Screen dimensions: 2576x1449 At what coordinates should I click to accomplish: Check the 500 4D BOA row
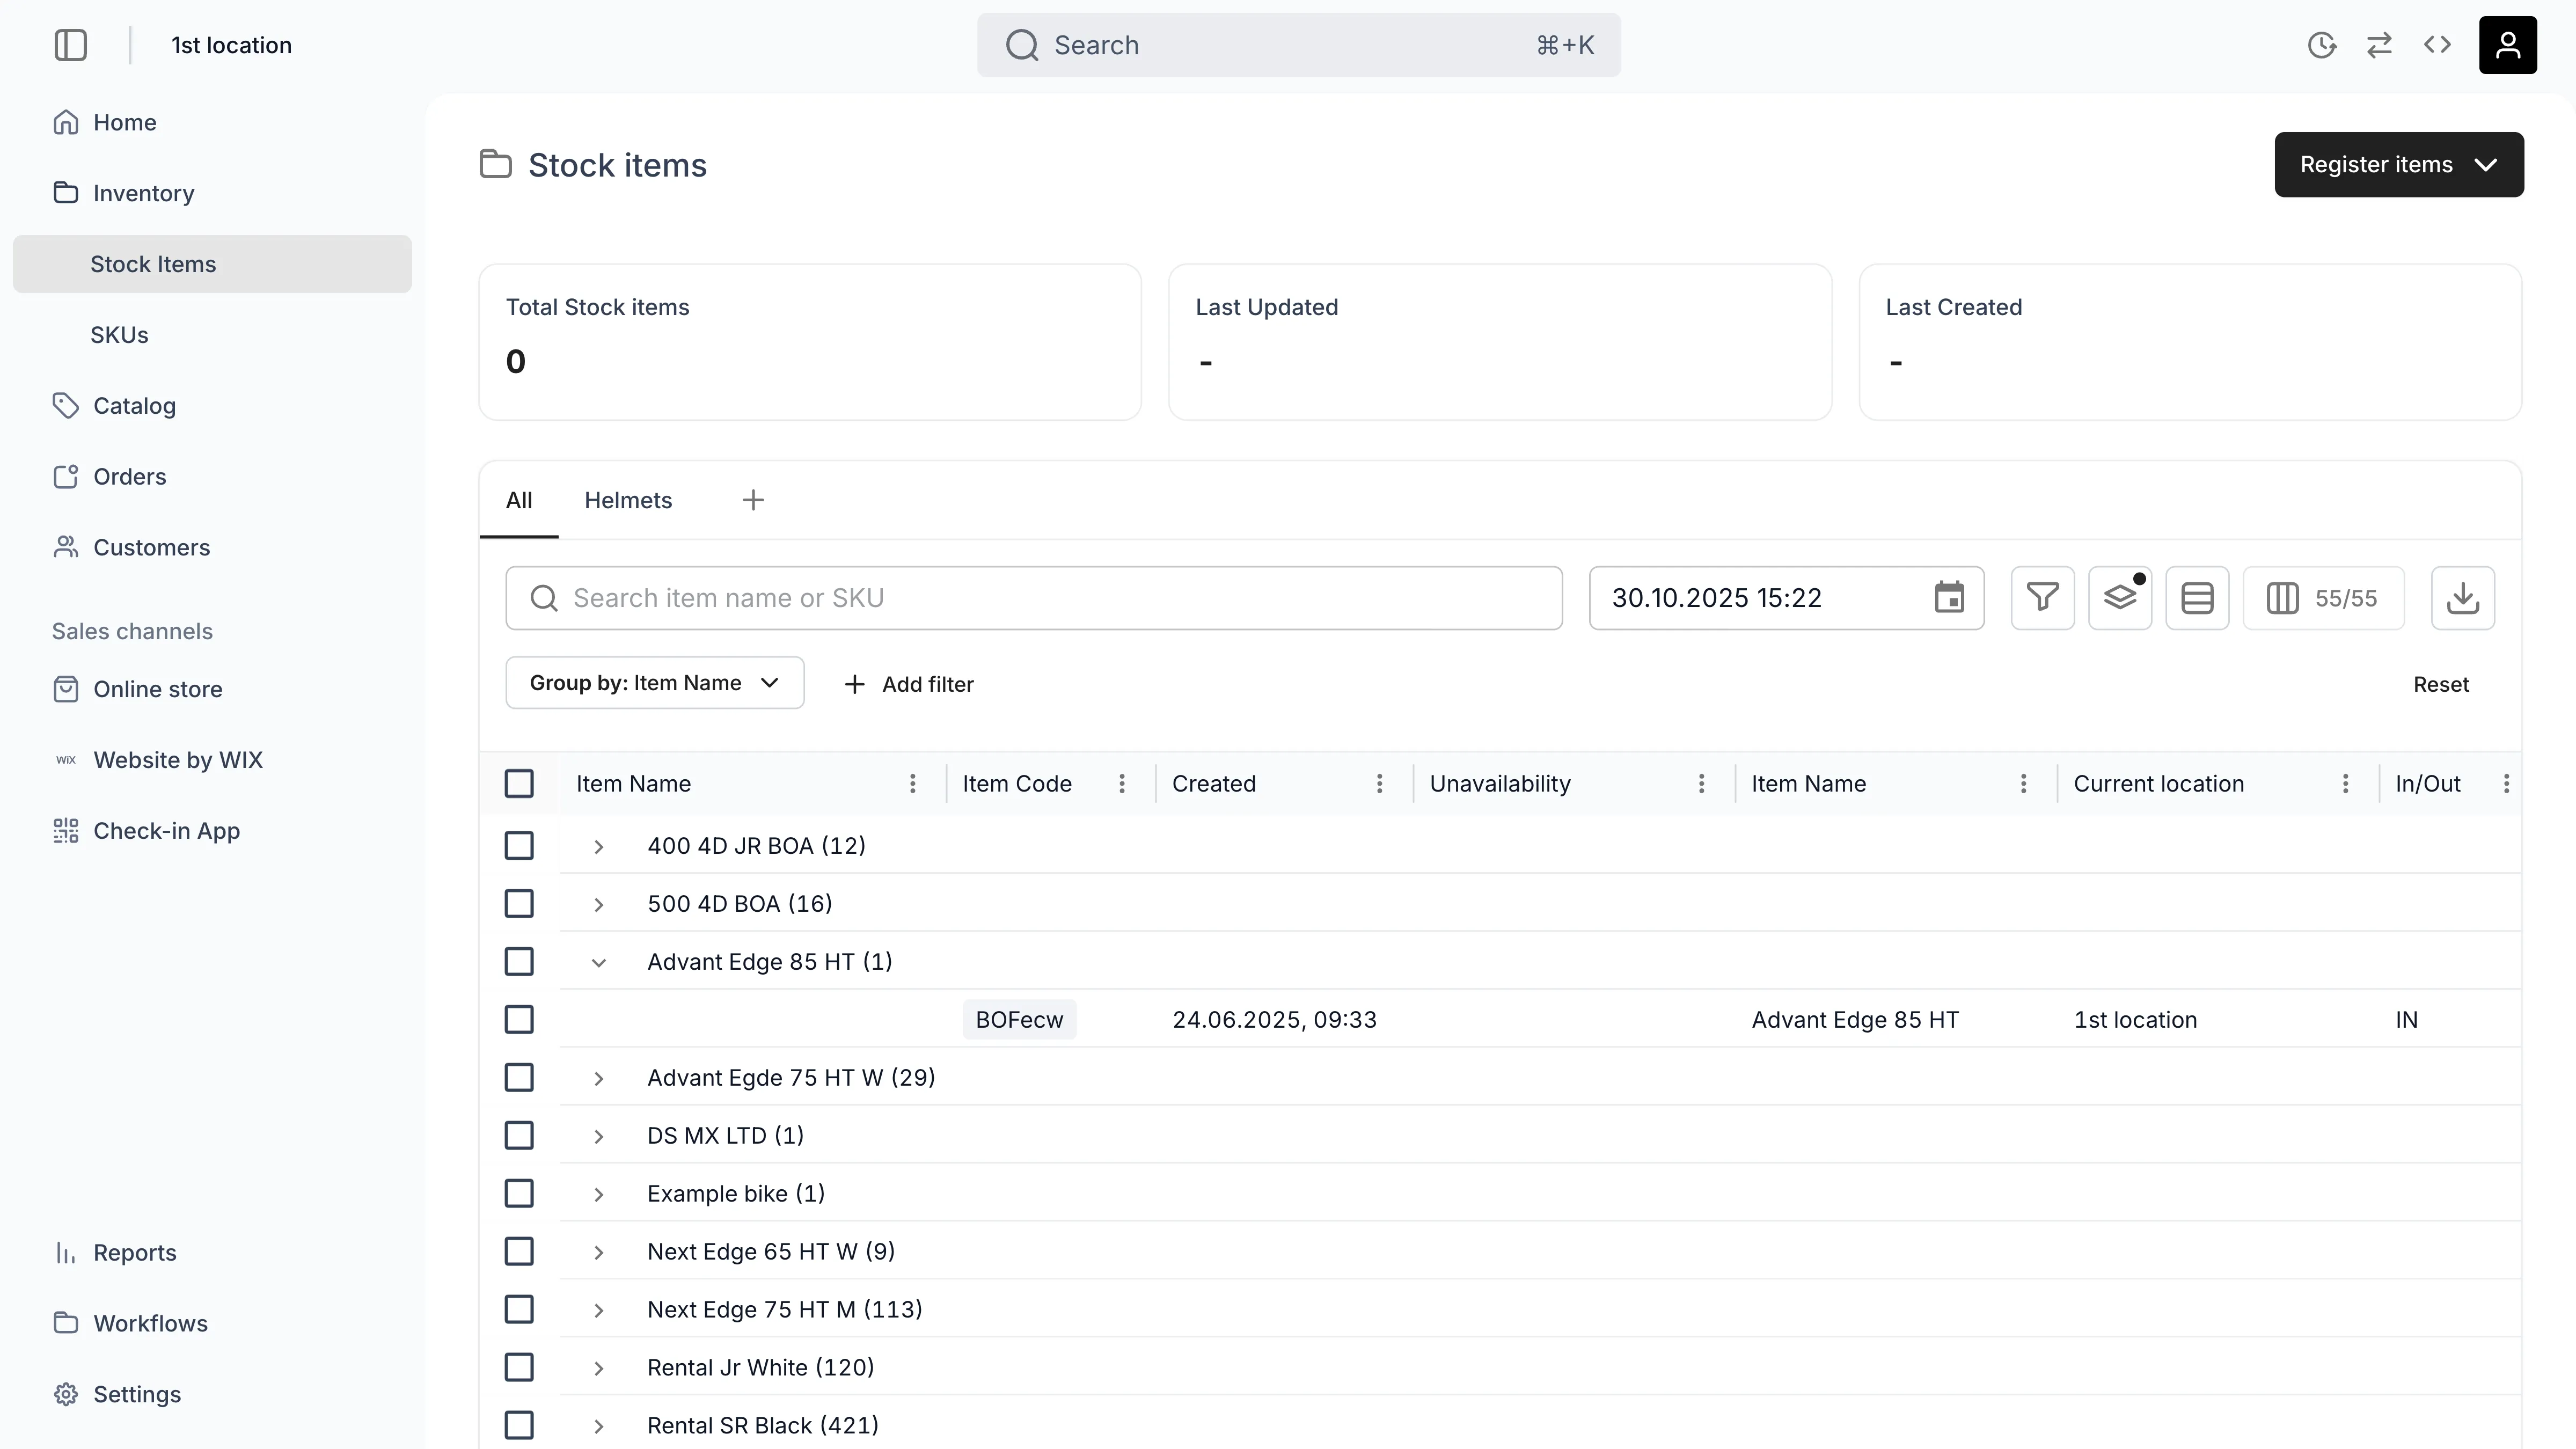519,904
